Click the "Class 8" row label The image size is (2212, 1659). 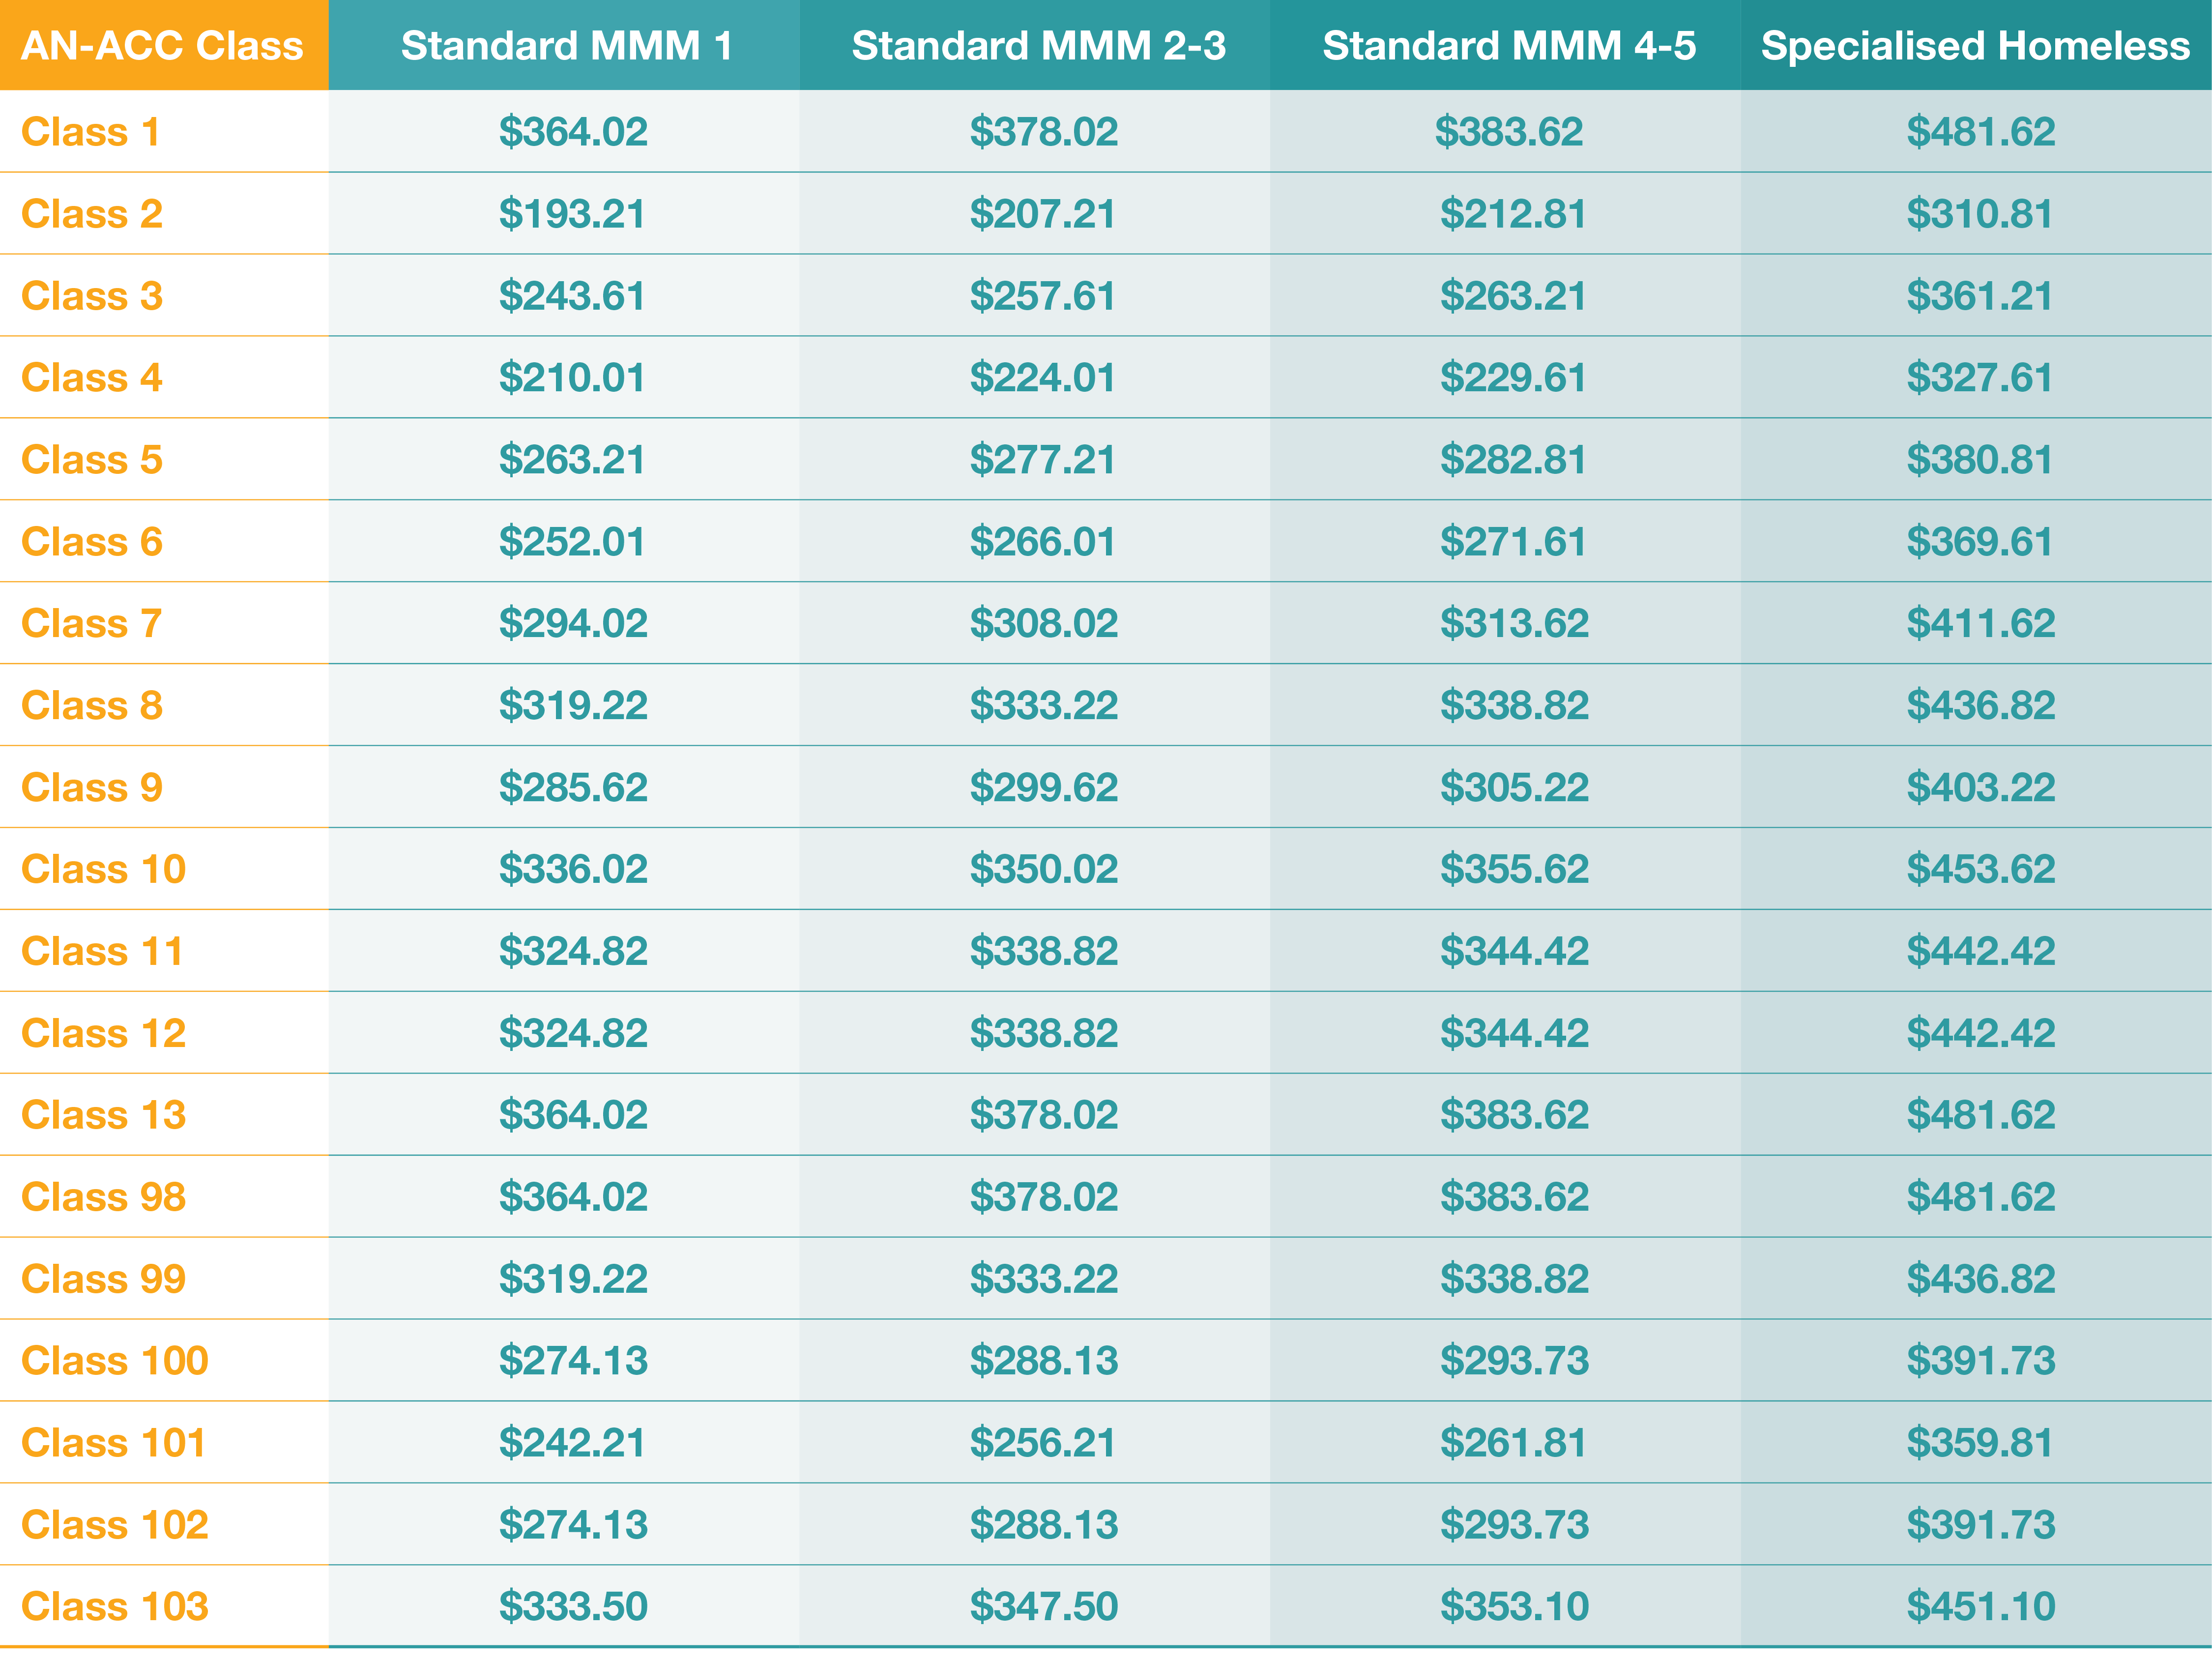(92, 706)
